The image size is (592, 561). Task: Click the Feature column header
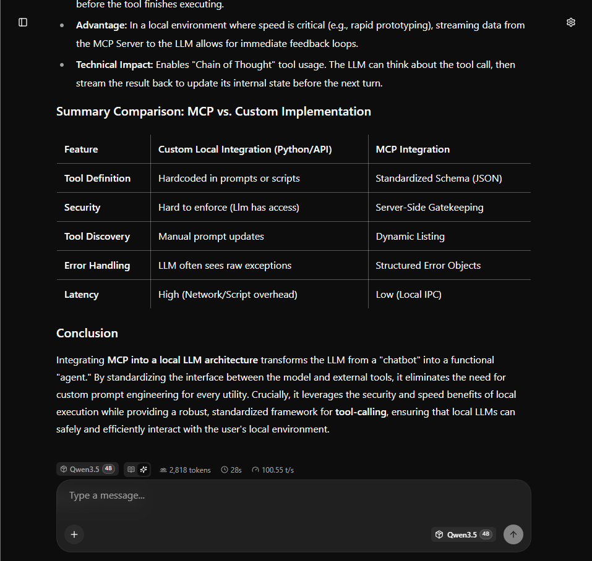(x=81, y=150)
